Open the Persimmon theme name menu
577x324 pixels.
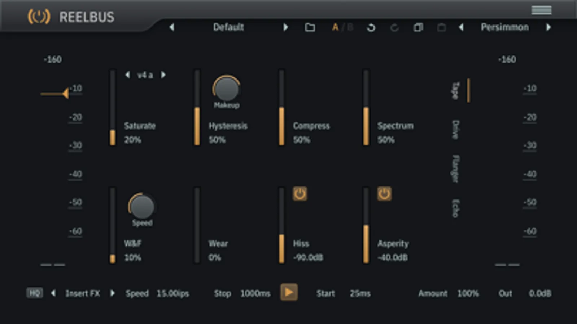click(x=504, y=27)
